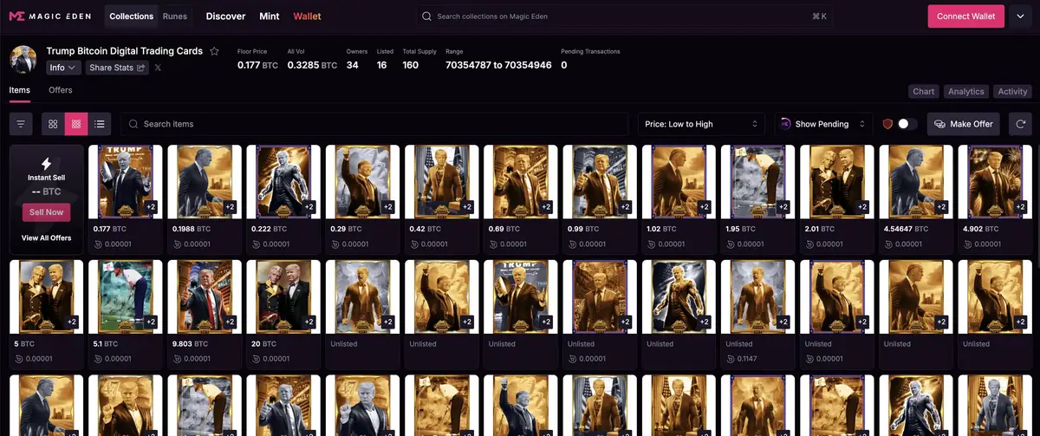The image size is (1040, 436).
Task: Expand the Info dropdown
Action: coord(63,68)
